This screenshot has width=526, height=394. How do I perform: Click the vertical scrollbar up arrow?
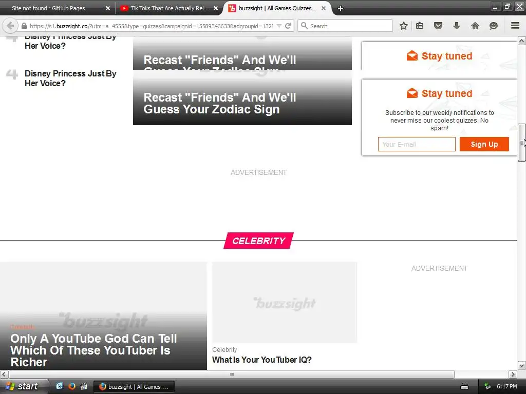(521, 41)
